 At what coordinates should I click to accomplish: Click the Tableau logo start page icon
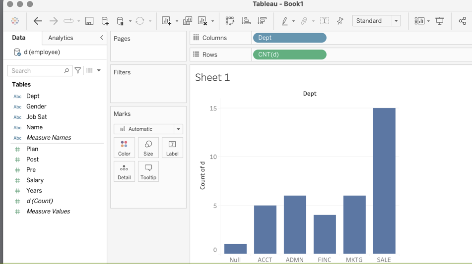(15, 21)
